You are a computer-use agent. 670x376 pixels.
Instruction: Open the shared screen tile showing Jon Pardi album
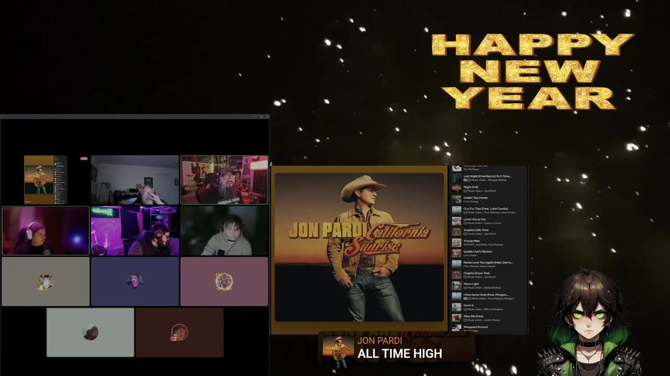(x=46, y=180)
